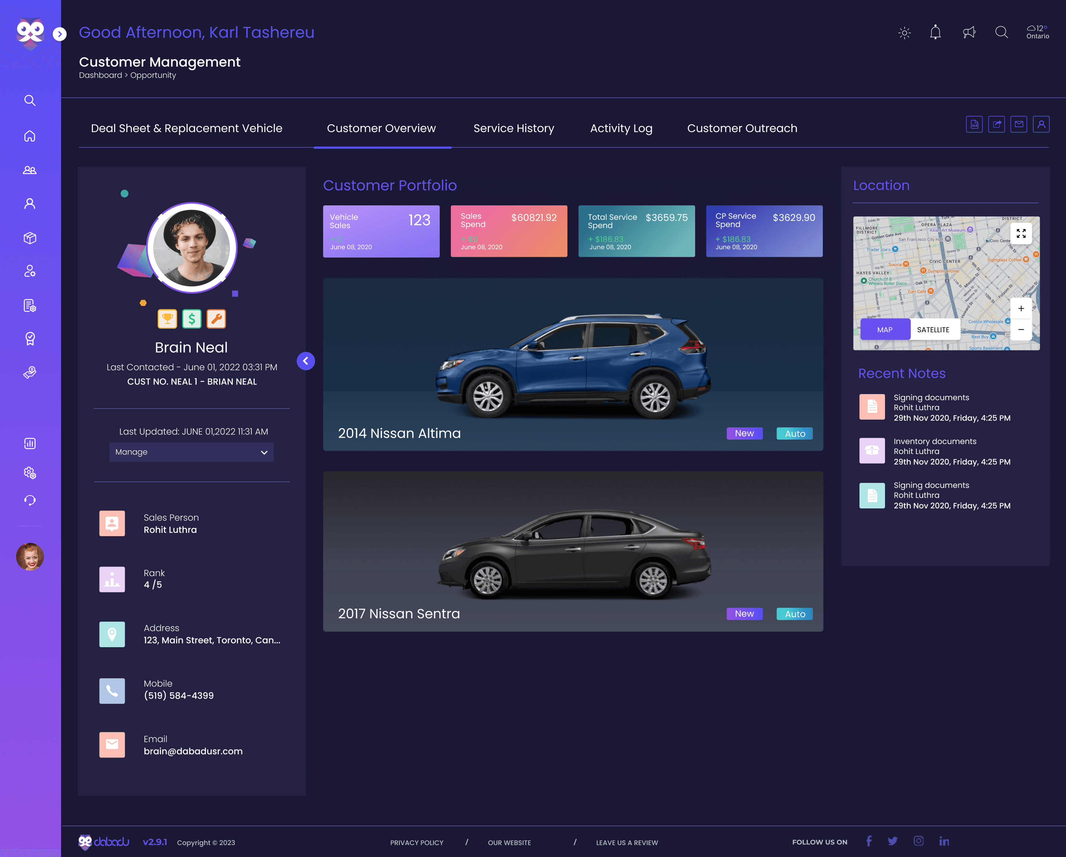This screenshot has height=857, width=1066.
Task: Click the email envelope icon in the tab toolbar
Action: pyautogui.click(x=1019, y=125)
